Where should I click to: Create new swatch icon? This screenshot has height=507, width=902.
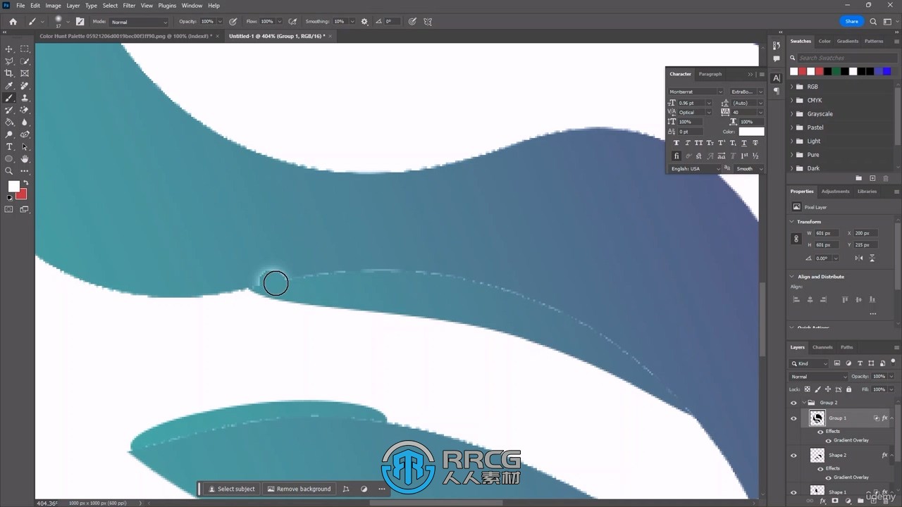tap(872, 178)
